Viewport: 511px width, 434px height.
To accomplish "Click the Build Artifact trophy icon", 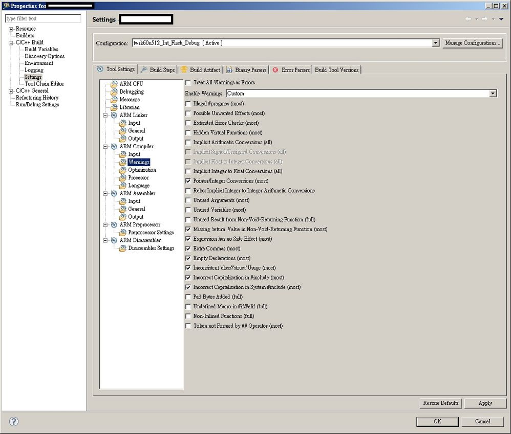I will tap(184, 70).
